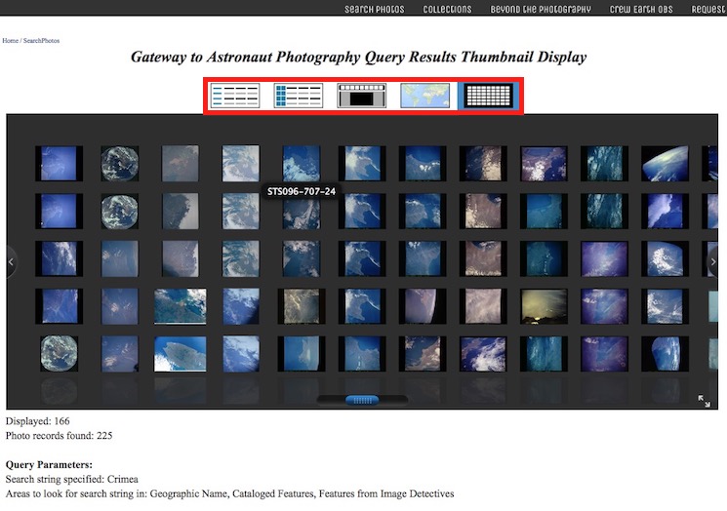
Task: Click the right arrow to scroll gallery forward
Action: point(713,261)
